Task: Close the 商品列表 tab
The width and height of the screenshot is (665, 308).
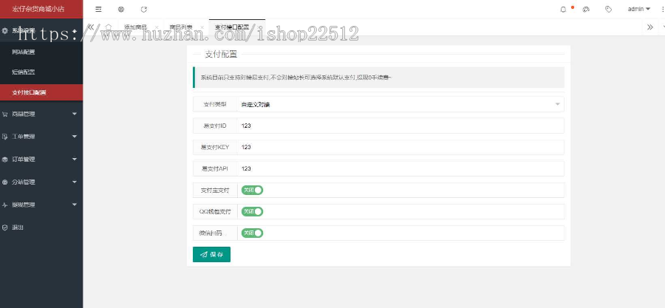Action: click(x=202, y=27)
